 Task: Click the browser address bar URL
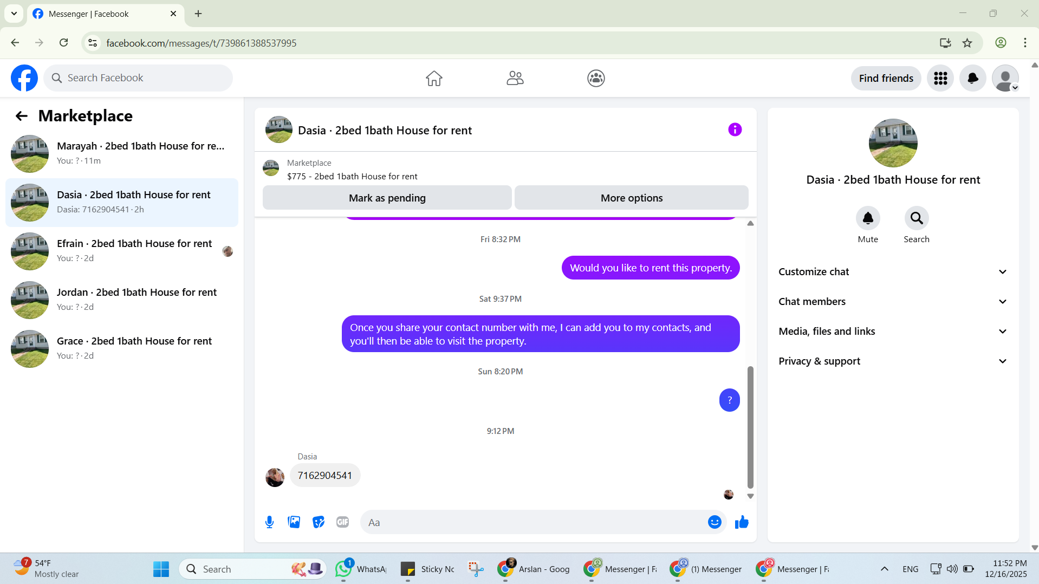(202, 43)
